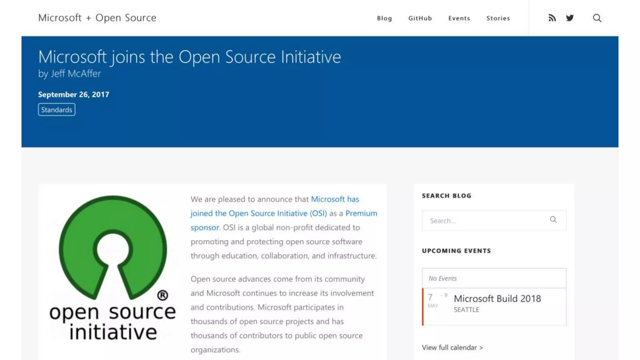Click the Microsoft + Open Source site title

click(97, 18)
